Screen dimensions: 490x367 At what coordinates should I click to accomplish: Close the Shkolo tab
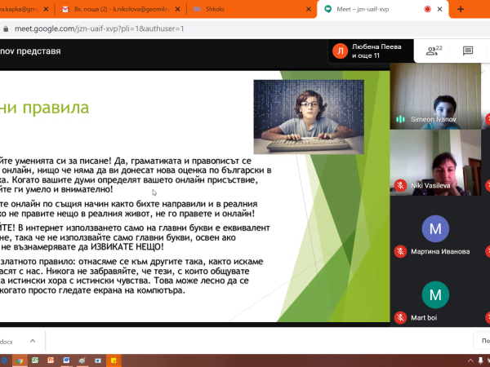tap(309, 9)
